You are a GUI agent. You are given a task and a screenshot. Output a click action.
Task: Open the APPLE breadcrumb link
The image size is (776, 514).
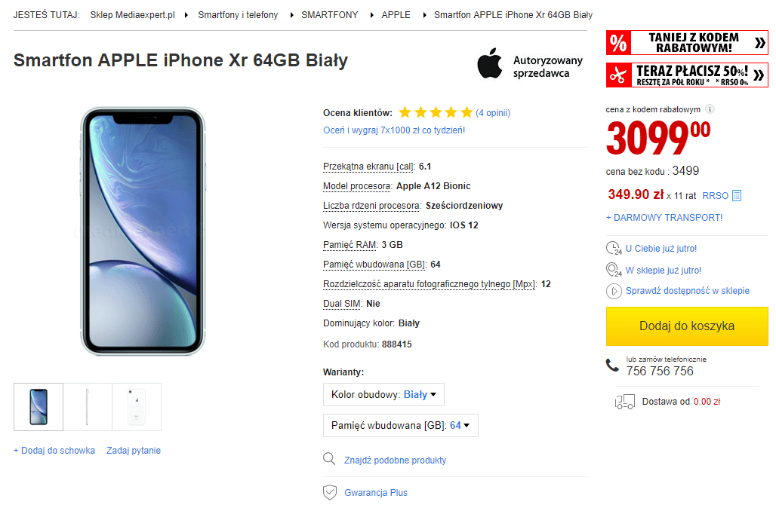point(396,15)
